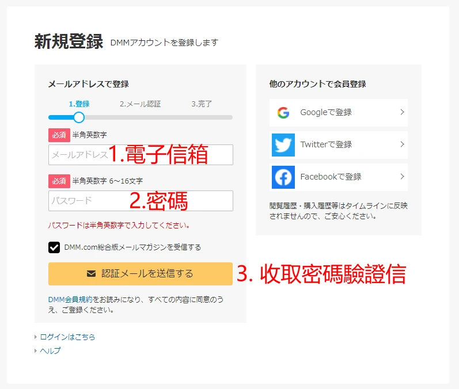Open the chevron on Googleで登録 row
This screenshot has height=389, width=459.
pos(402,112)
